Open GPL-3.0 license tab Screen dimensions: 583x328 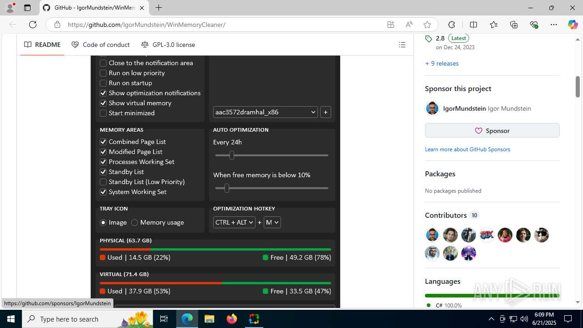pos(168,45)
